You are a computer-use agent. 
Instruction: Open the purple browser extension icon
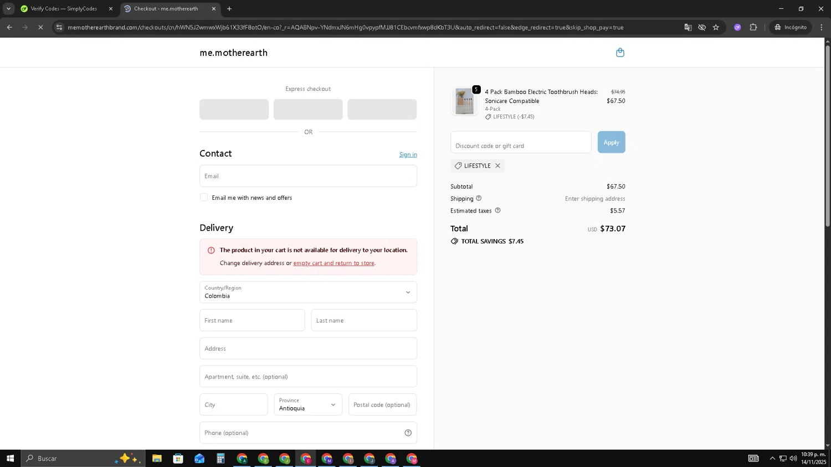pos(737,27)
